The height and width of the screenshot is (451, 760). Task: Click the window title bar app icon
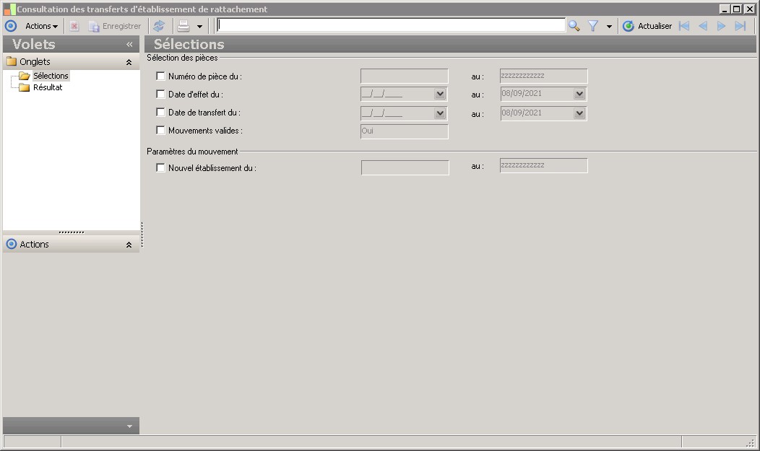pos(9,9)
